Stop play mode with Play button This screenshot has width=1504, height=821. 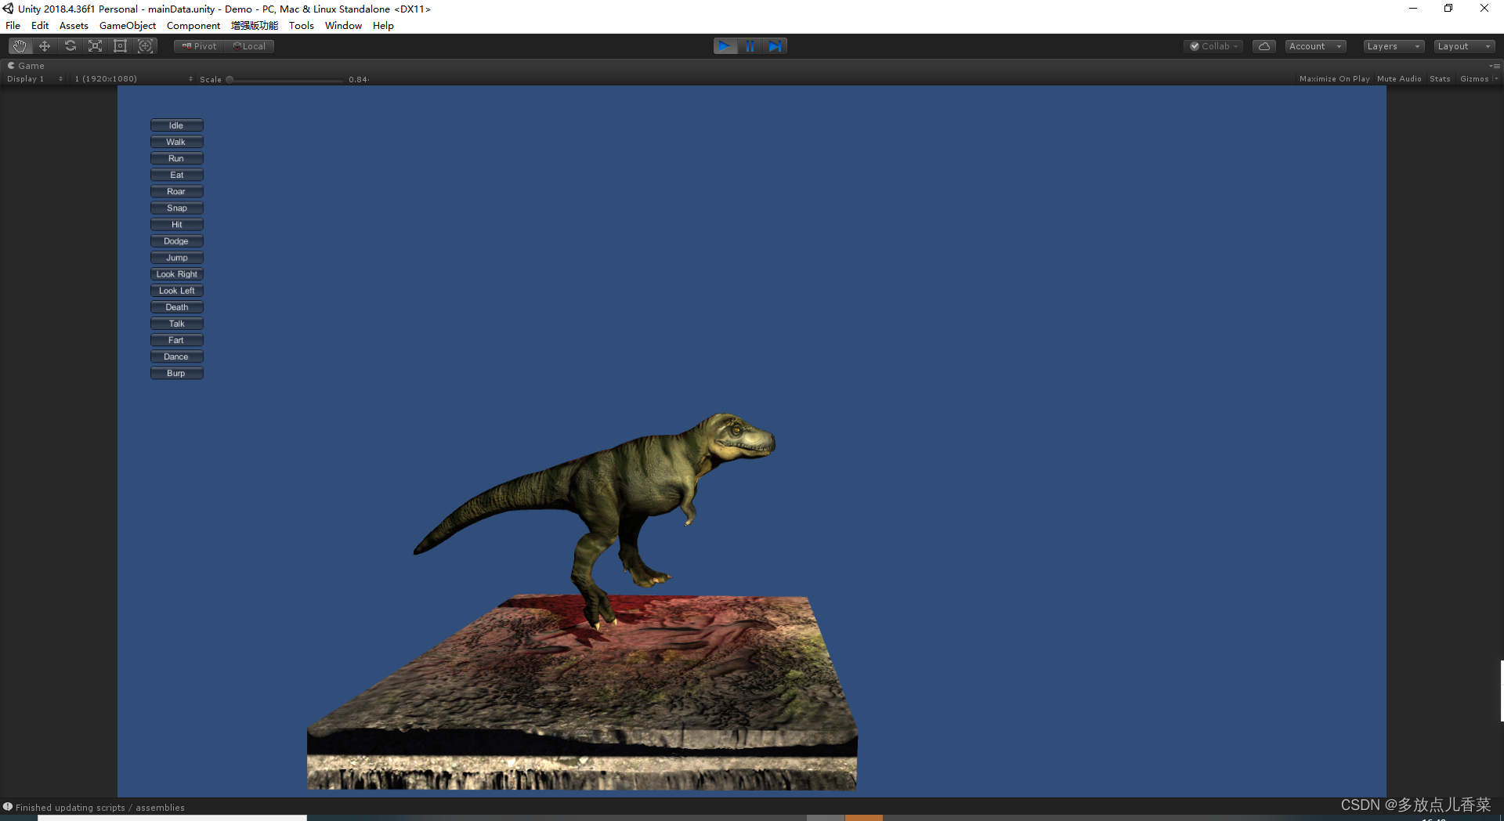point(725,46)
